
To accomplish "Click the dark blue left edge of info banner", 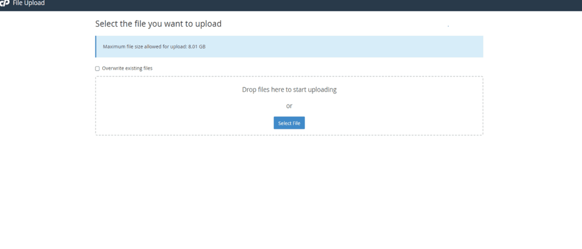I will coord(95,47).
